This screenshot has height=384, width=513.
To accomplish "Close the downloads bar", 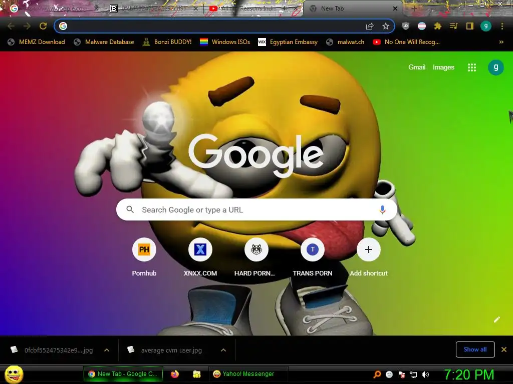I will pos(504,349).
